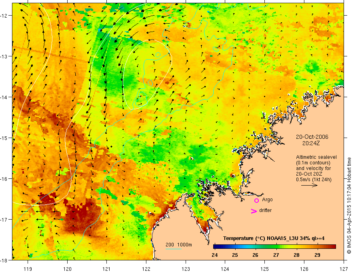Click the longitude 120 axis label
This screenshot has width=352, height=272.
point(67,269)
